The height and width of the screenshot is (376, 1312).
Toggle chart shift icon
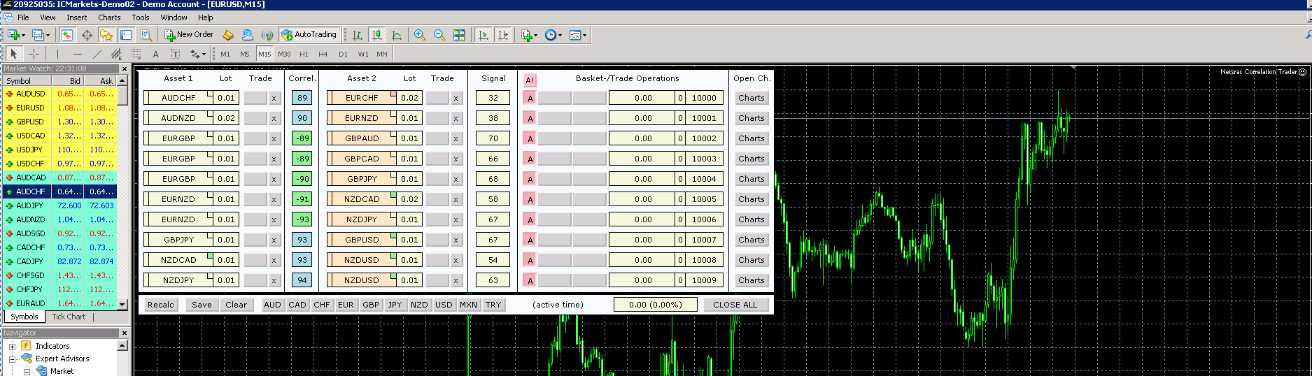(x=502, y=34)
